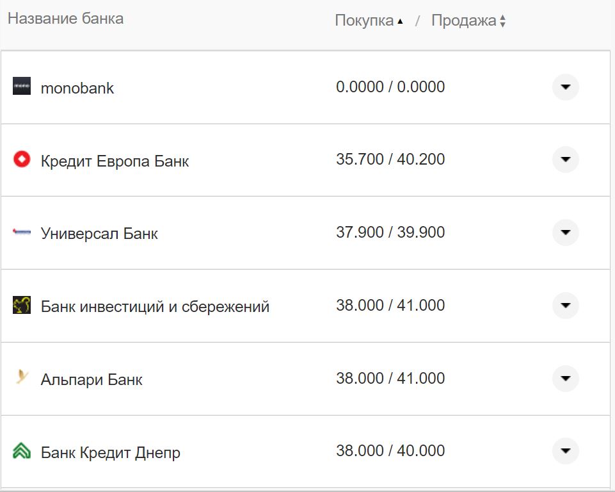Viewport: 615px width, 492px height.
Task: Click the monobank bank name
Action: tap(77, 88)
